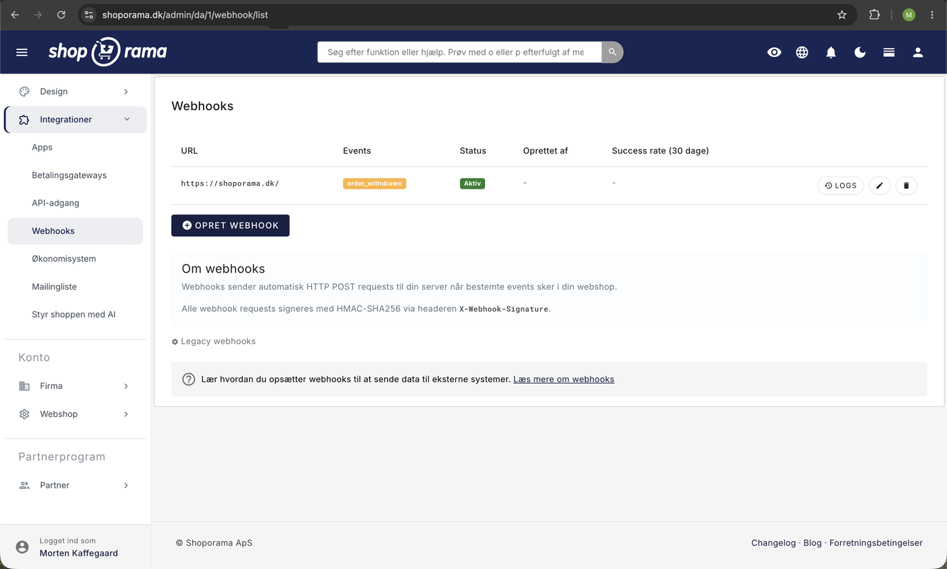The height and width of the screenshot is (569, 947).
Task: Click the search magnifier button
Action: pos(612,52)
